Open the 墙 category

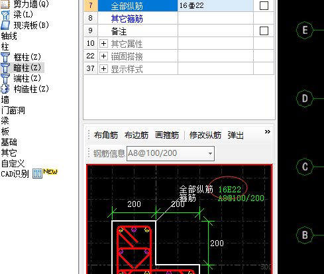(5, 100)
